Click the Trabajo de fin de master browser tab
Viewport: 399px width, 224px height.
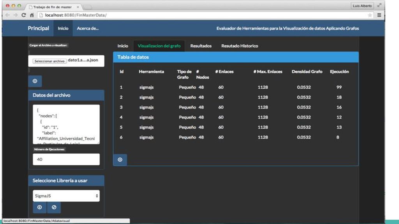53,7
